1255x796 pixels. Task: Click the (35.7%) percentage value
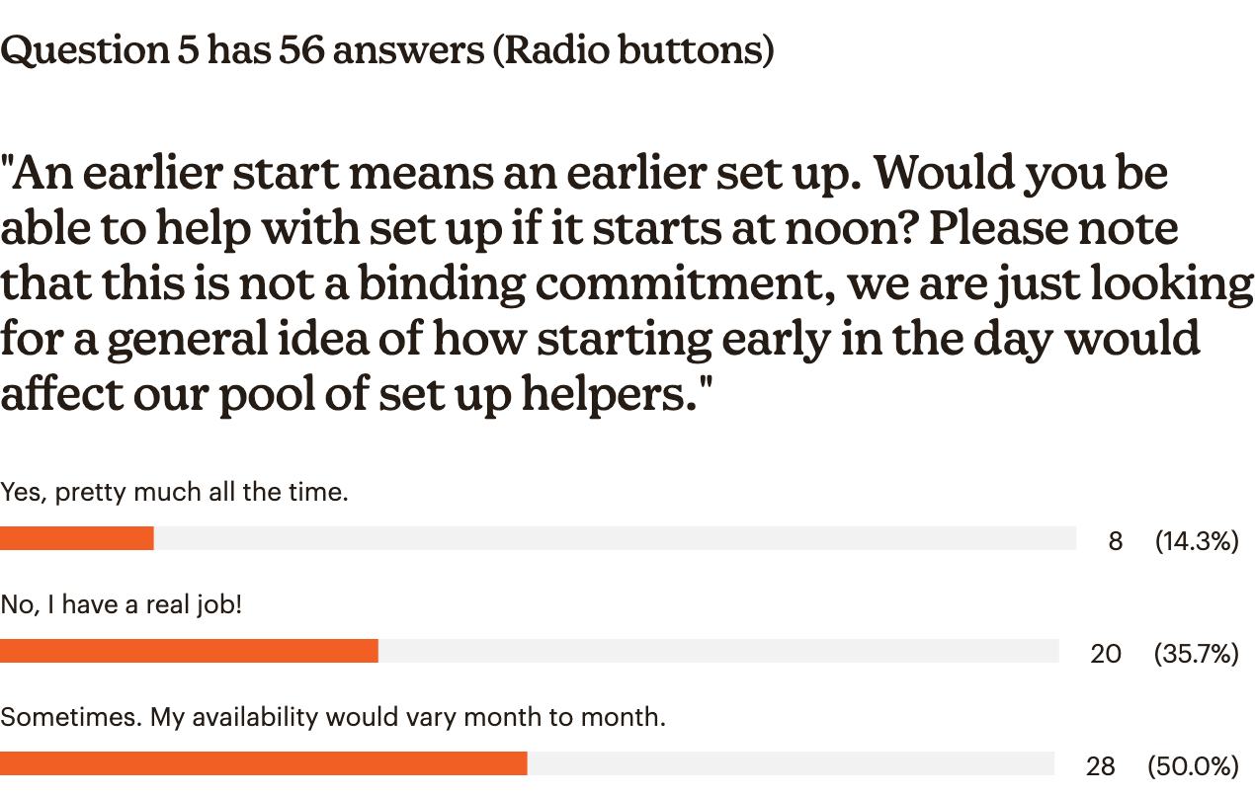click(x=1197, y=654)
